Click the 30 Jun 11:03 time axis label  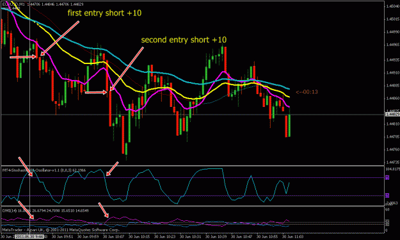click(292, 236)
